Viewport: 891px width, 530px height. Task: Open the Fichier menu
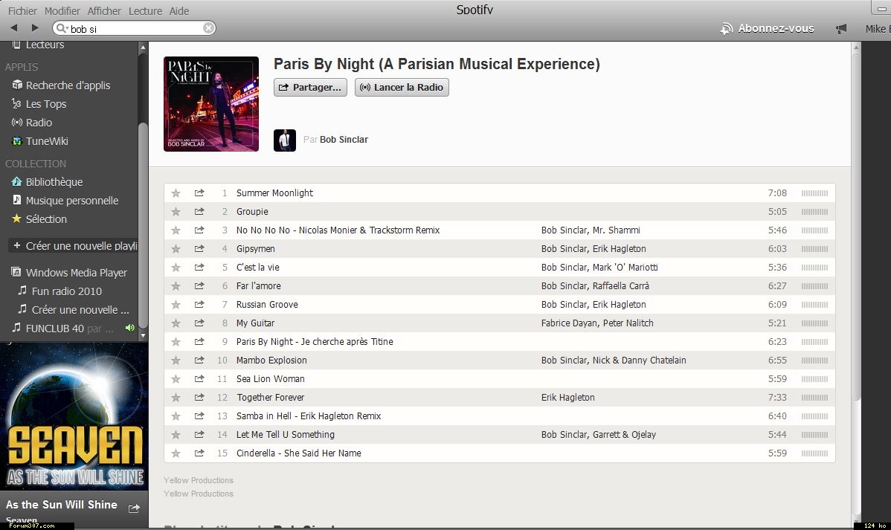22,11
